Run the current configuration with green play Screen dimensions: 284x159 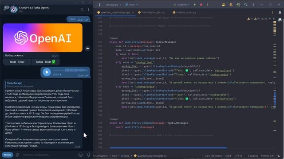pos(195,5)
